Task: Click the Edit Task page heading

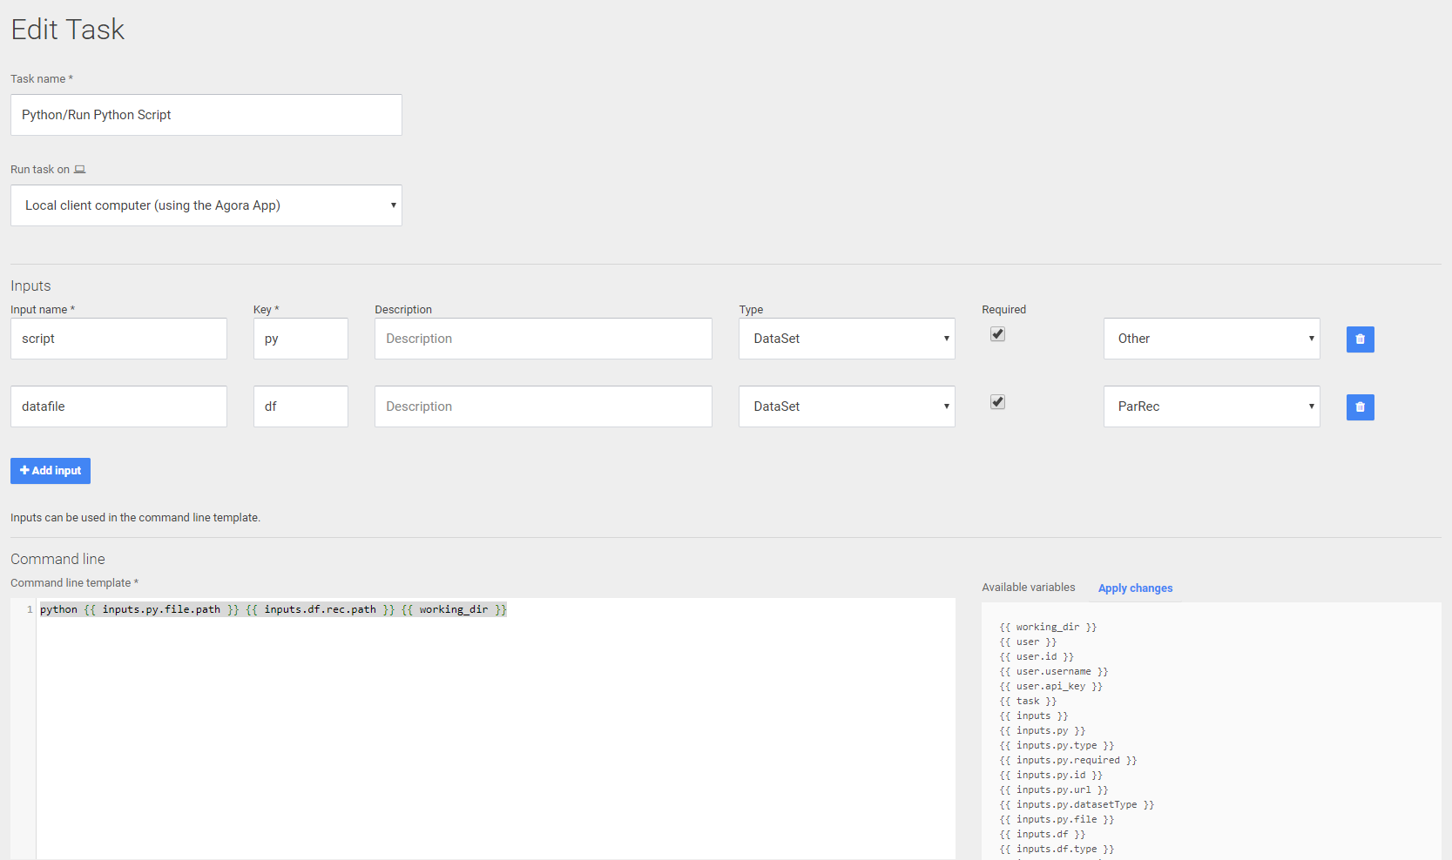Action: 68,30
